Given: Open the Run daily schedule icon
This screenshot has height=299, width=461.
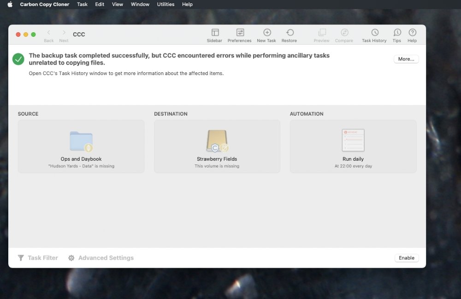Looking at the screenshot, I should click(x=353, y=141).
